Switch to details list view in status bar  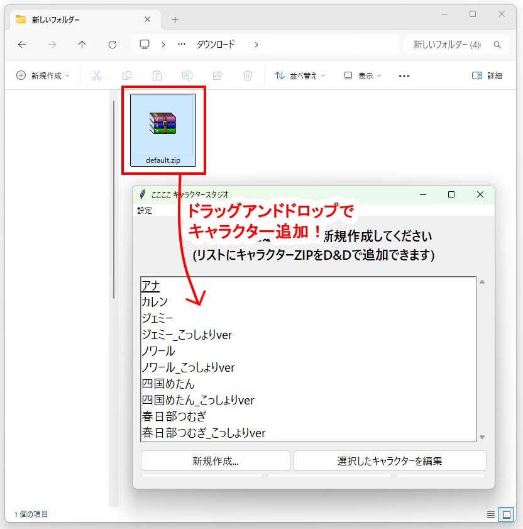tap(491, 514)
